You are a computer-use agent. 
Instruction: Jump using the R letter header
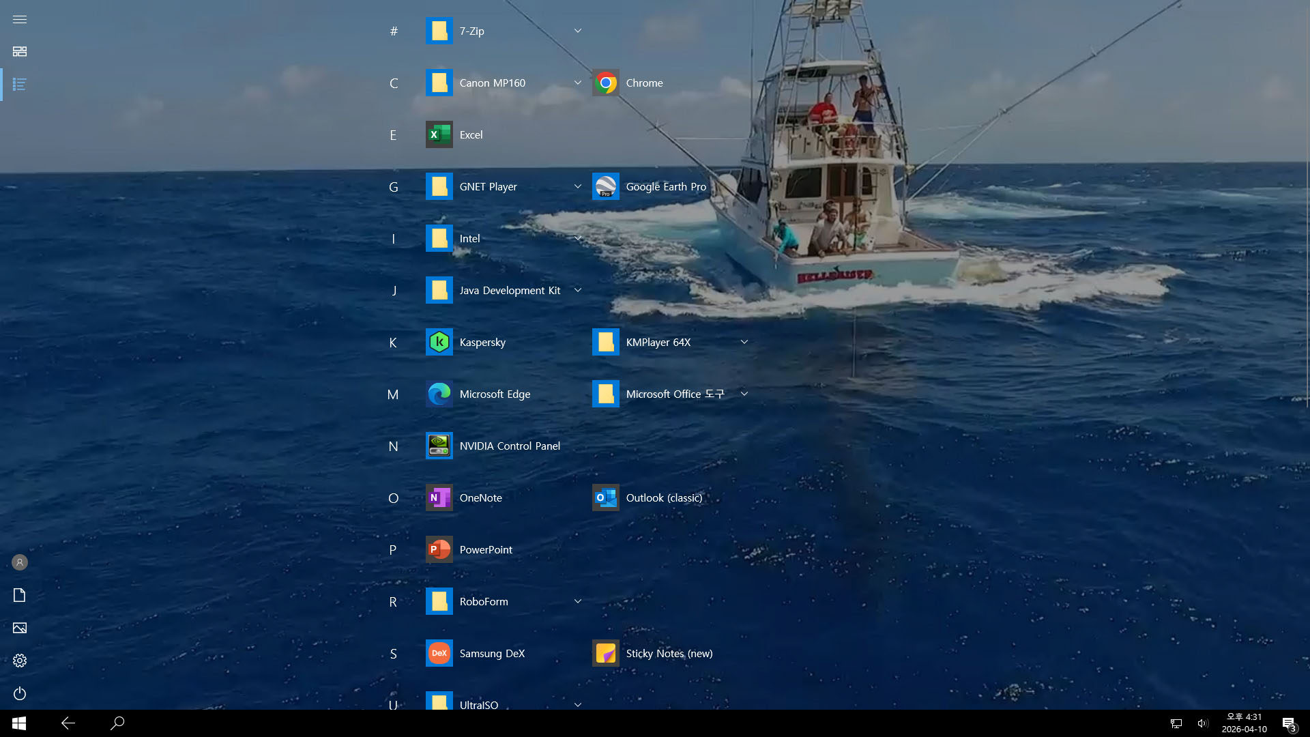click(393, 602)
